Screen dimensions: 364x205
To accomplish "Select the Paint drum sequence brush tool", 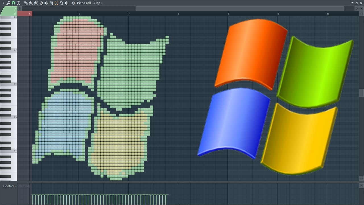I will [36, 3].
